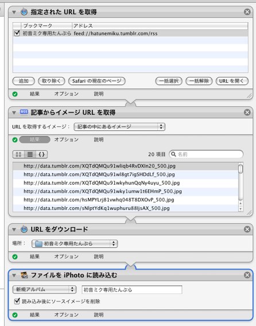This screenshot has height=326, width=256.
Task: Click the ブックマーク column header
Action: point(46,26)
